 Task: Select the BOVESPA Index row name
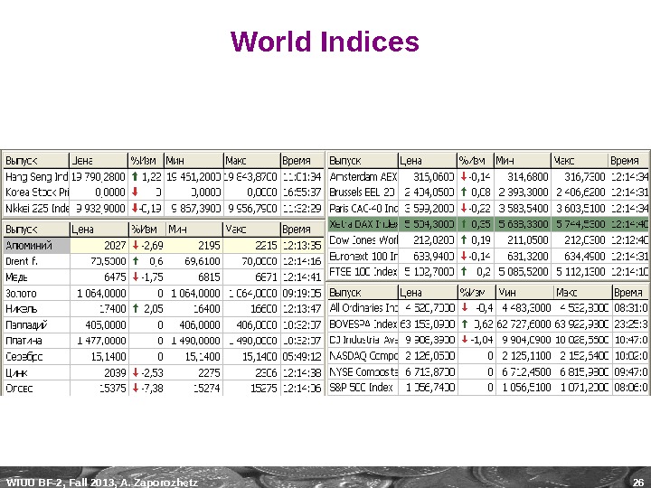click(363, 324)
